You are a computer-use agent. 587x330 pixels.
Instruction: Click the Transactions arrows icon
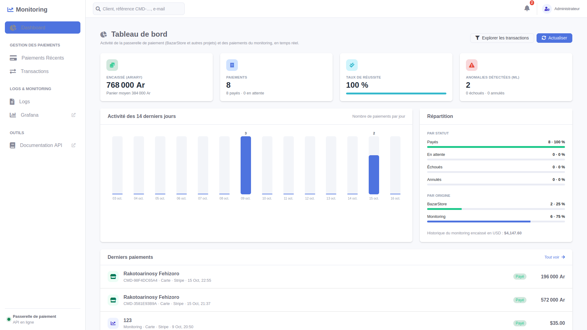tap(13, 71)
